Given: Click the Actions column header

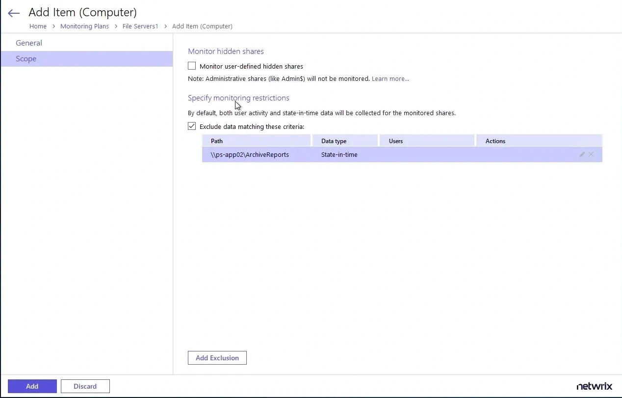Looking at the screenshot, I should point(495,141).
